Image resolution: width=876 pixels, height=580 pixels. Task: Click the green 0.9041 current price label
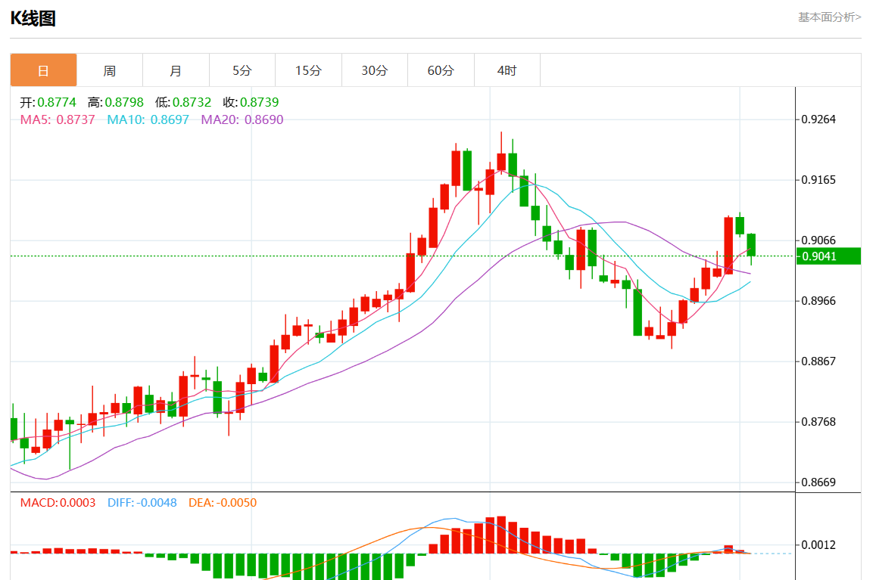point(828,256)
